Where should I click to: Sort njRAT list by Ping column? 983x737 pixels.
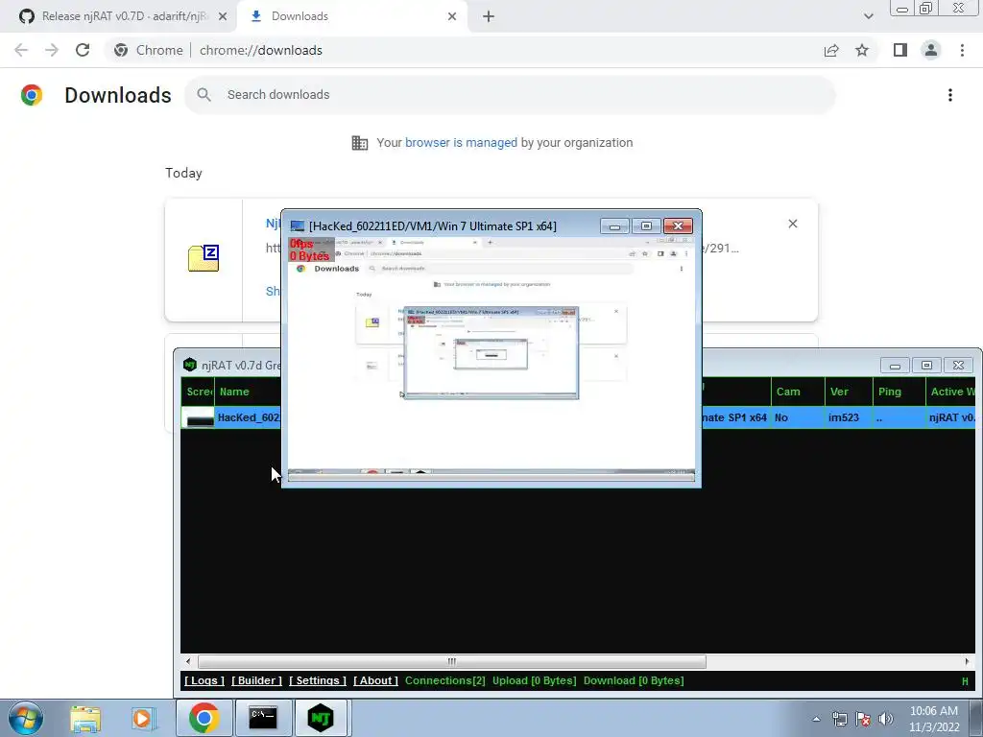click(x=899, y=392)
